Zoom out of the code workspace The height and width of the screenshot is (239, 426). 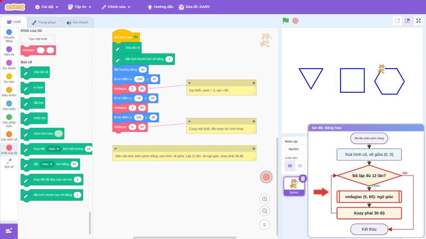tap(265, 211)
